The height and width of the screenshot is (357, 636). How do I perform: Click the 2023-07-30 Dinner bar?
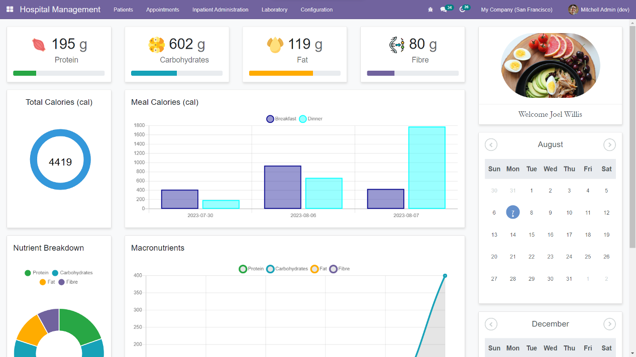221,205
